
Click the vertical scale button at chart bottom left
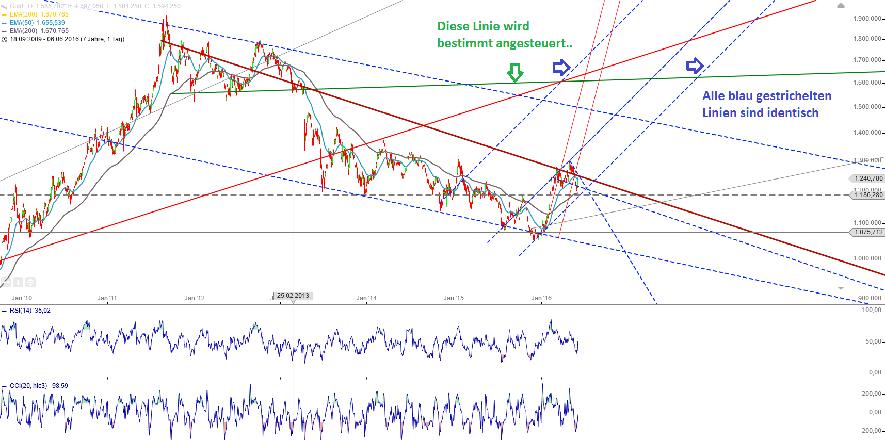point(30,282)
